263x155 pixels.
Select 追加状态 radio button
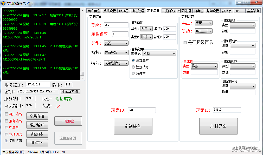pos(133,67)
